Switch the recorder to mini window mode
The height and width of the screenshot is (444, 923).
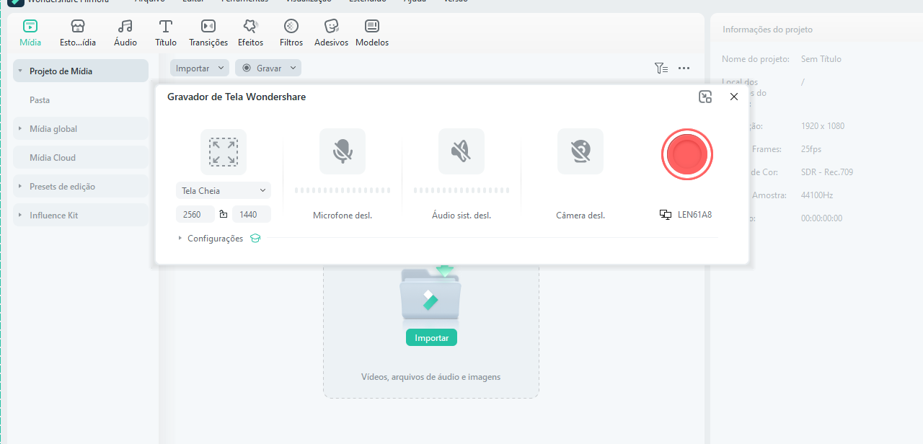pyautogui.click(x=705, y=97)
